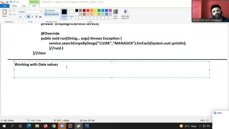229x129 pixels.
Task: Click the volume speaker tray icon
Action: (x=208, y=126)
